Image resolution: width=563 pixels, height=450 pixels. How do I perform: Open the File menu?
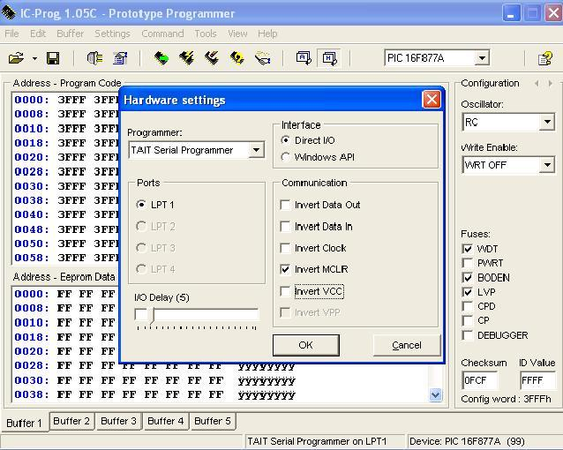click(x=11, y=34)
